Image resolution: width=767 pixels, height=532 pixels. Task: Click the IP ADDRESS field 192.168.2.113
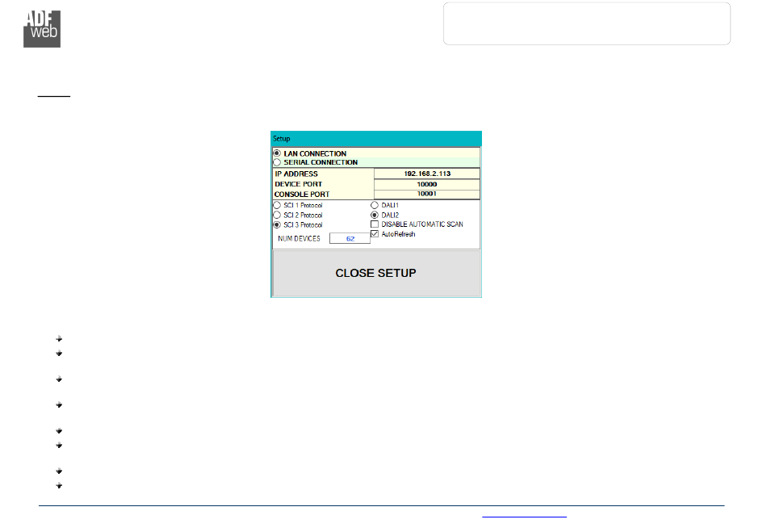[x=427, y=174]
